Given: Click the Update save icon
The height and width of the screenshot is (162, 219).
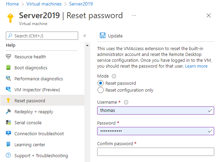Looking at the screenshot, I should point(102,36).
